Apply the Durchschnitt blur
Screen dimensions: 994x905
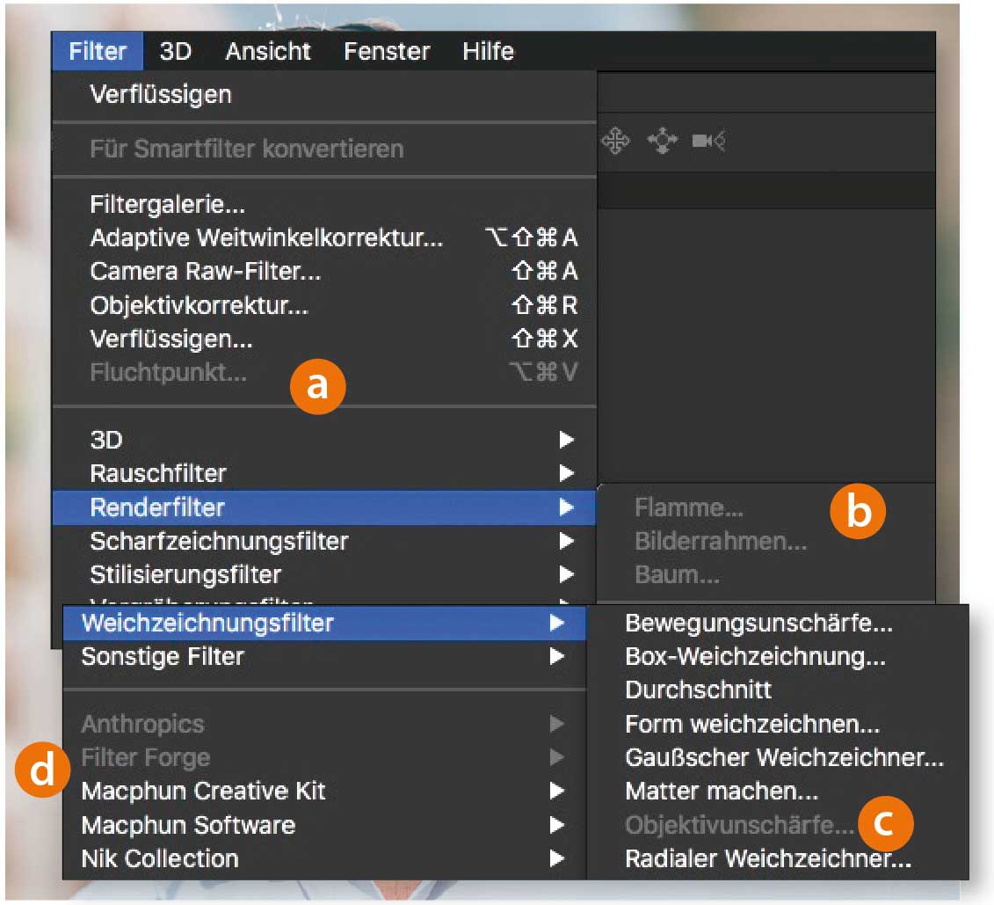tap(778, 690)
